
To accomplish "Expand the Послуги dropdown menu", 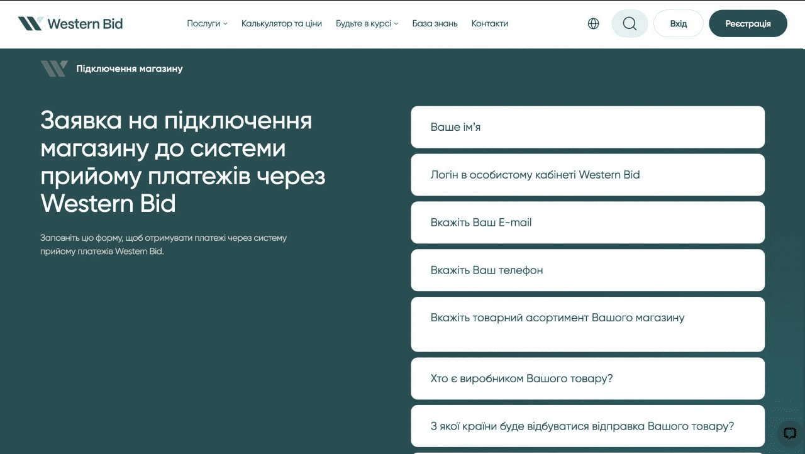I will pos(204,23).
